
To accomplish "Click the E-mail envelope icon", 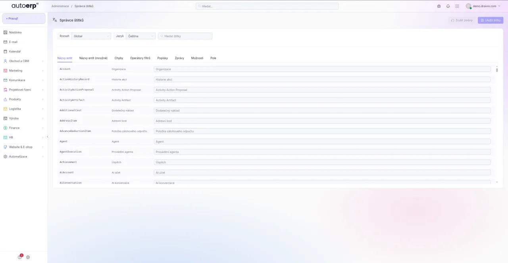I will 6,42.
